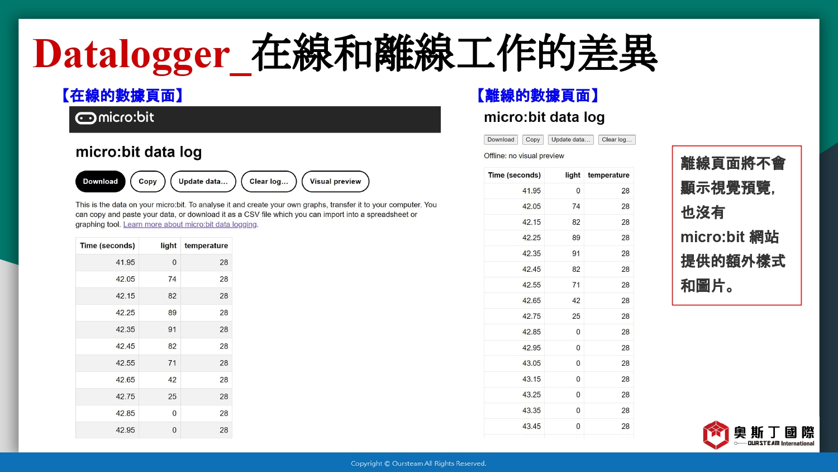Click the offline table's temperature header
This screenshot has height=472, width=838.
608,175
